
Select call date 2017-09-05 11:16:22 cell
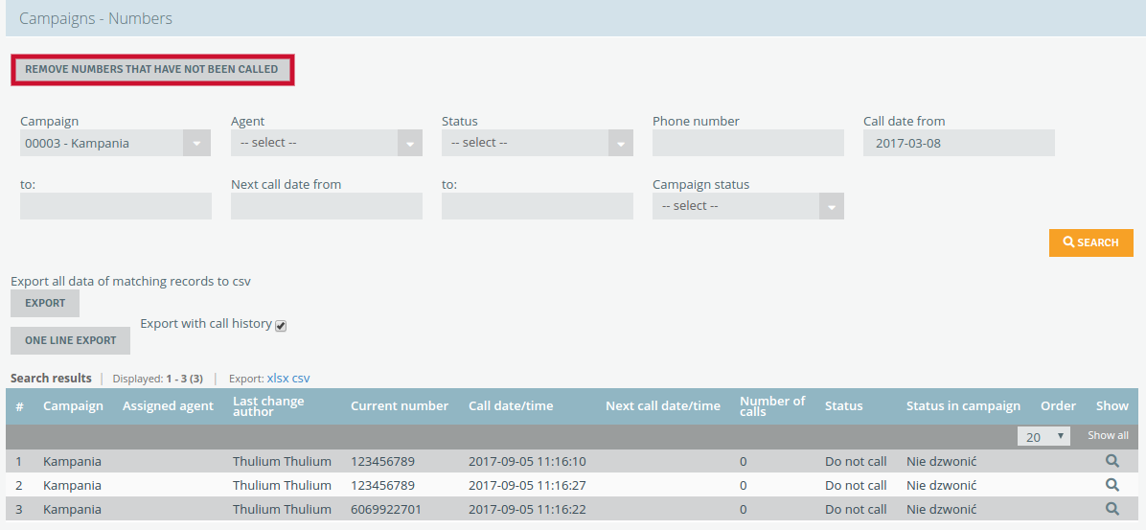click(527, 509)
